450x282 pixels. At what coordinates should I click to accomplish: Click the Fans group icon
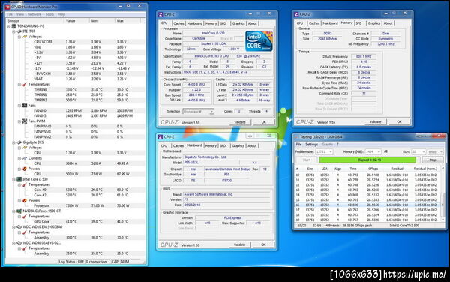click(x=25, y=105)
